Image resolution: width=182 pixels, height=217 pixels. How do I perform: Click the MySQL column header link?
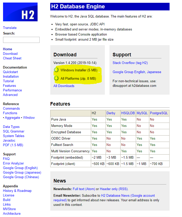coord(142,113)
